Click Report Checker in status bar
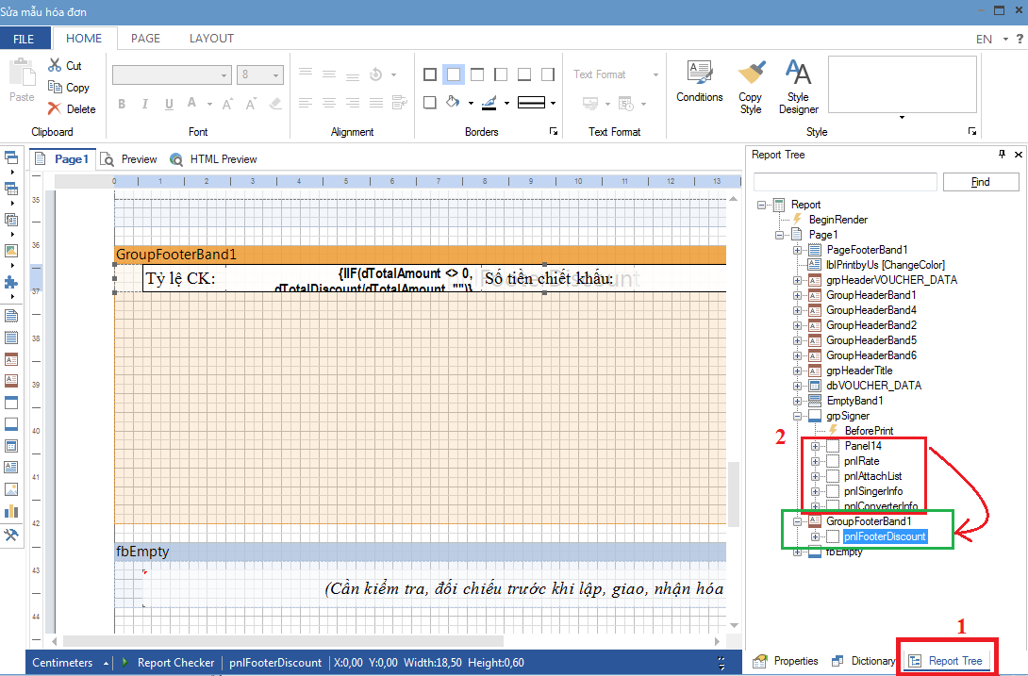Screen dimensions: 1028x676 click(175, 662)
